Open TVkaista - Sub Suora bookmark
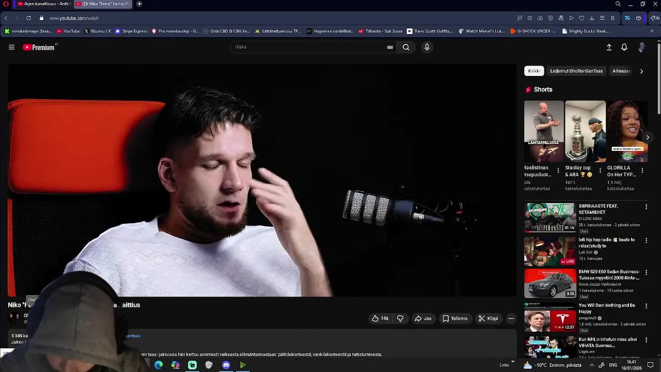Viewport: 661px width, 372px height. (380, 31)
